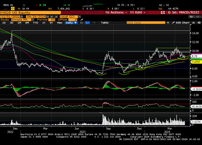The image size is (202, 145).
Task: Click the +0.36 price change value
Action: click(x=67, y=5)
